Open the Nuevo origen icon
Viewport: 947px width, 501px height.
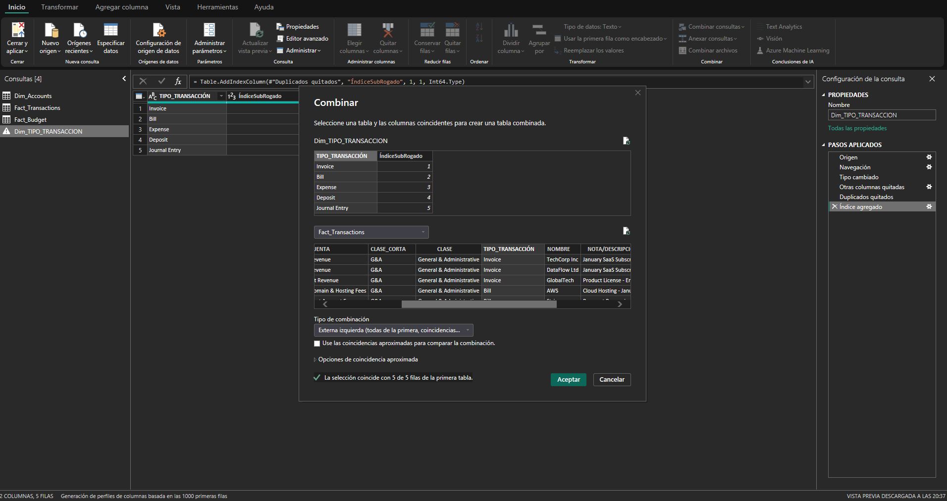(x=51, y=30)
